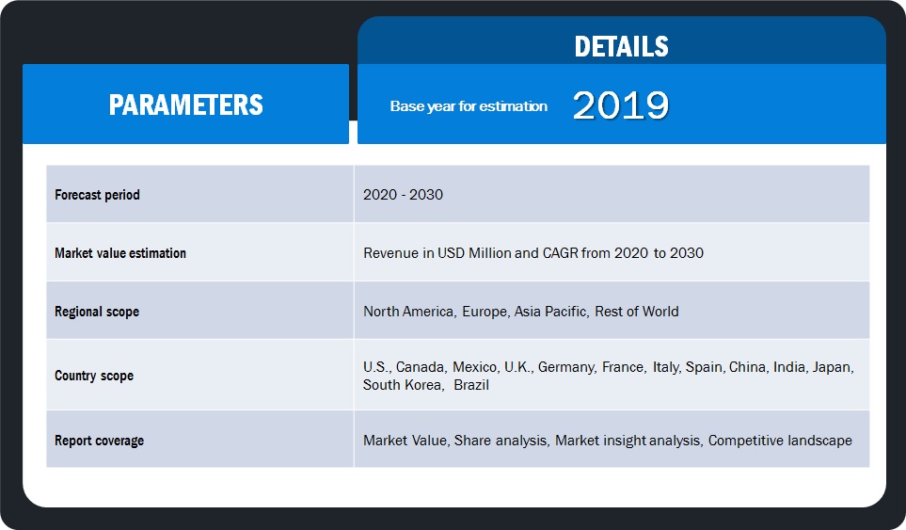This screenshot has height=530, width=906.
Task: Click 'Market insight analysis' in report coverage
Action: coord(628,440)
